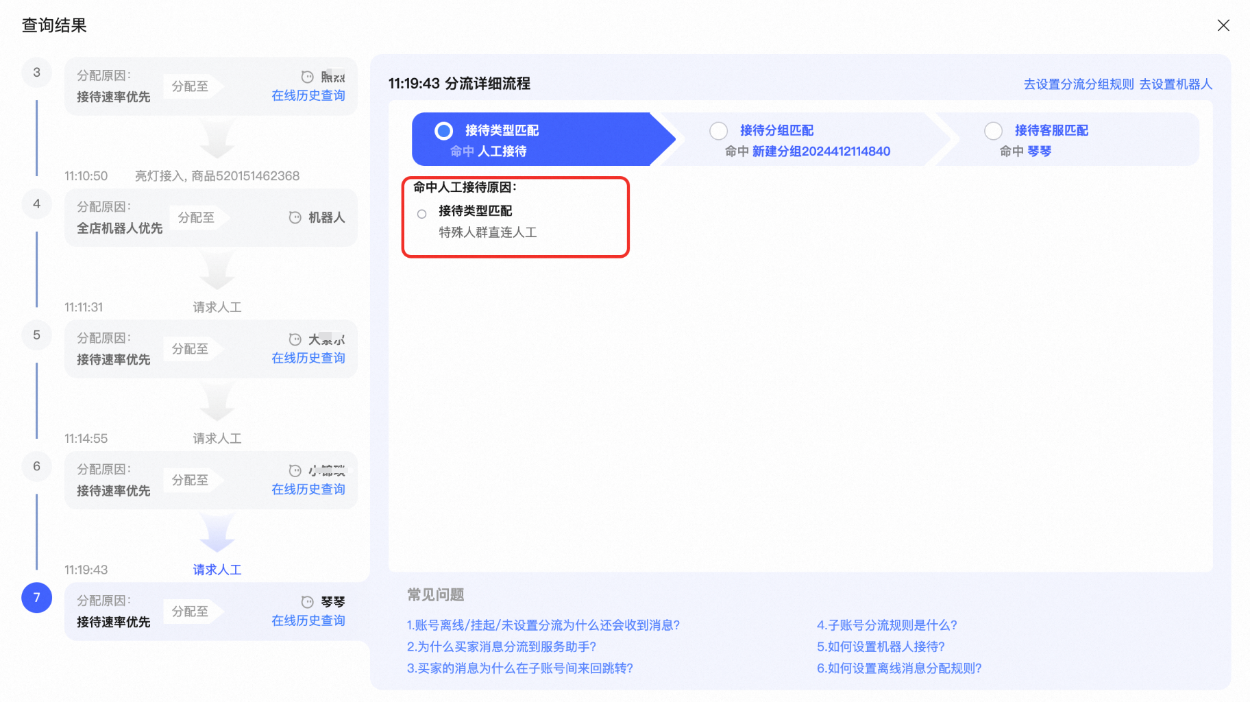
Task: Click 请求人工 event at 11:14:55
Action: tap(217, 438)
